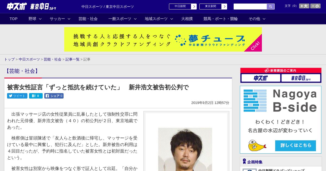
Task: Expand the その他 dropdown chevron
Action: pyautogui.click(x=264, y=19)
